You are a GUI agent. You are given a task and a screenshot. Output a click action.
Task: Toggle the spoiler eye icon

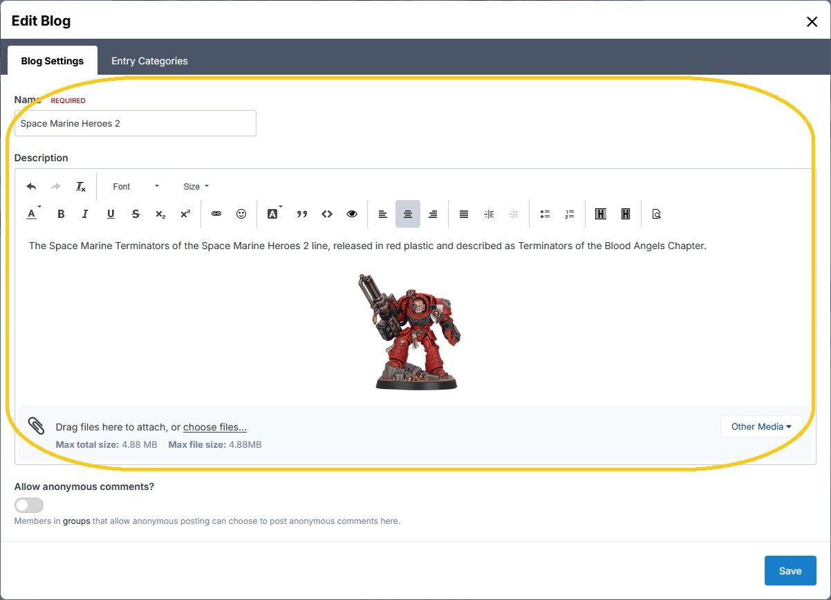[352, 215]
